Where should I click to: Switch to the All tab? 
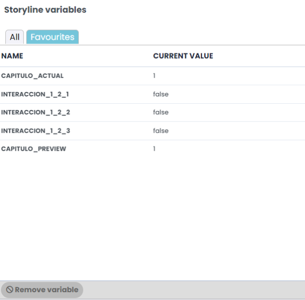15,37
